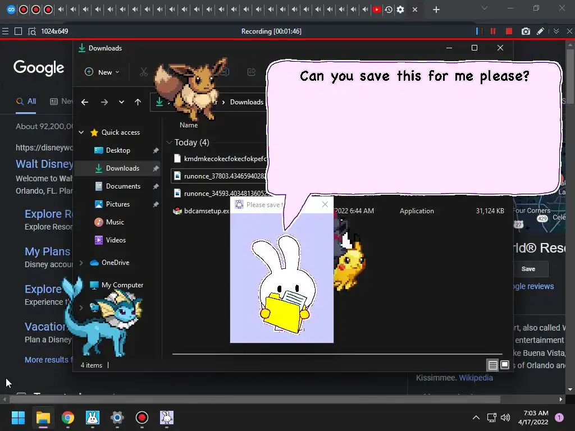
Task: Stop the recording with the red square
Action: tap(509, 31)
